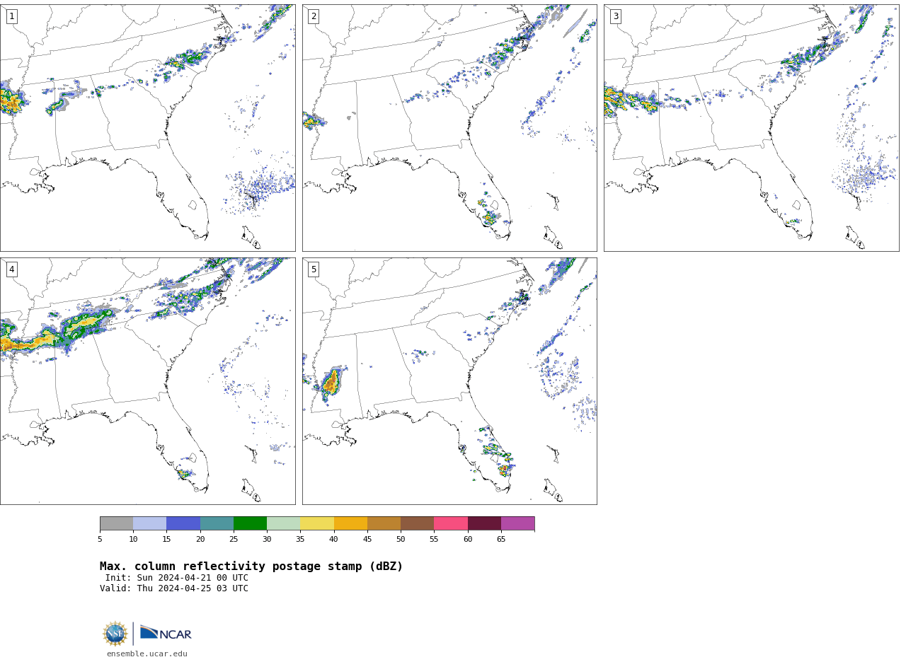Viewport: 906px width, 662px height.
Task: Click the 20 tick label on colorbar
Action: (x=200, y=540)
